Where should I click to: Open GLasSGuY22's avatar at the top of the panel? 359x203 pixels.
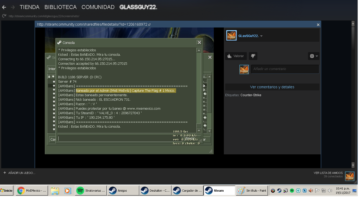[x=231, y=35]
